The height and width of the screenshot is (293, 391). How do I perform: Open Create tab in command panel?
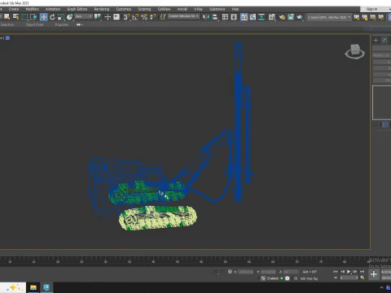coord(376,40)
